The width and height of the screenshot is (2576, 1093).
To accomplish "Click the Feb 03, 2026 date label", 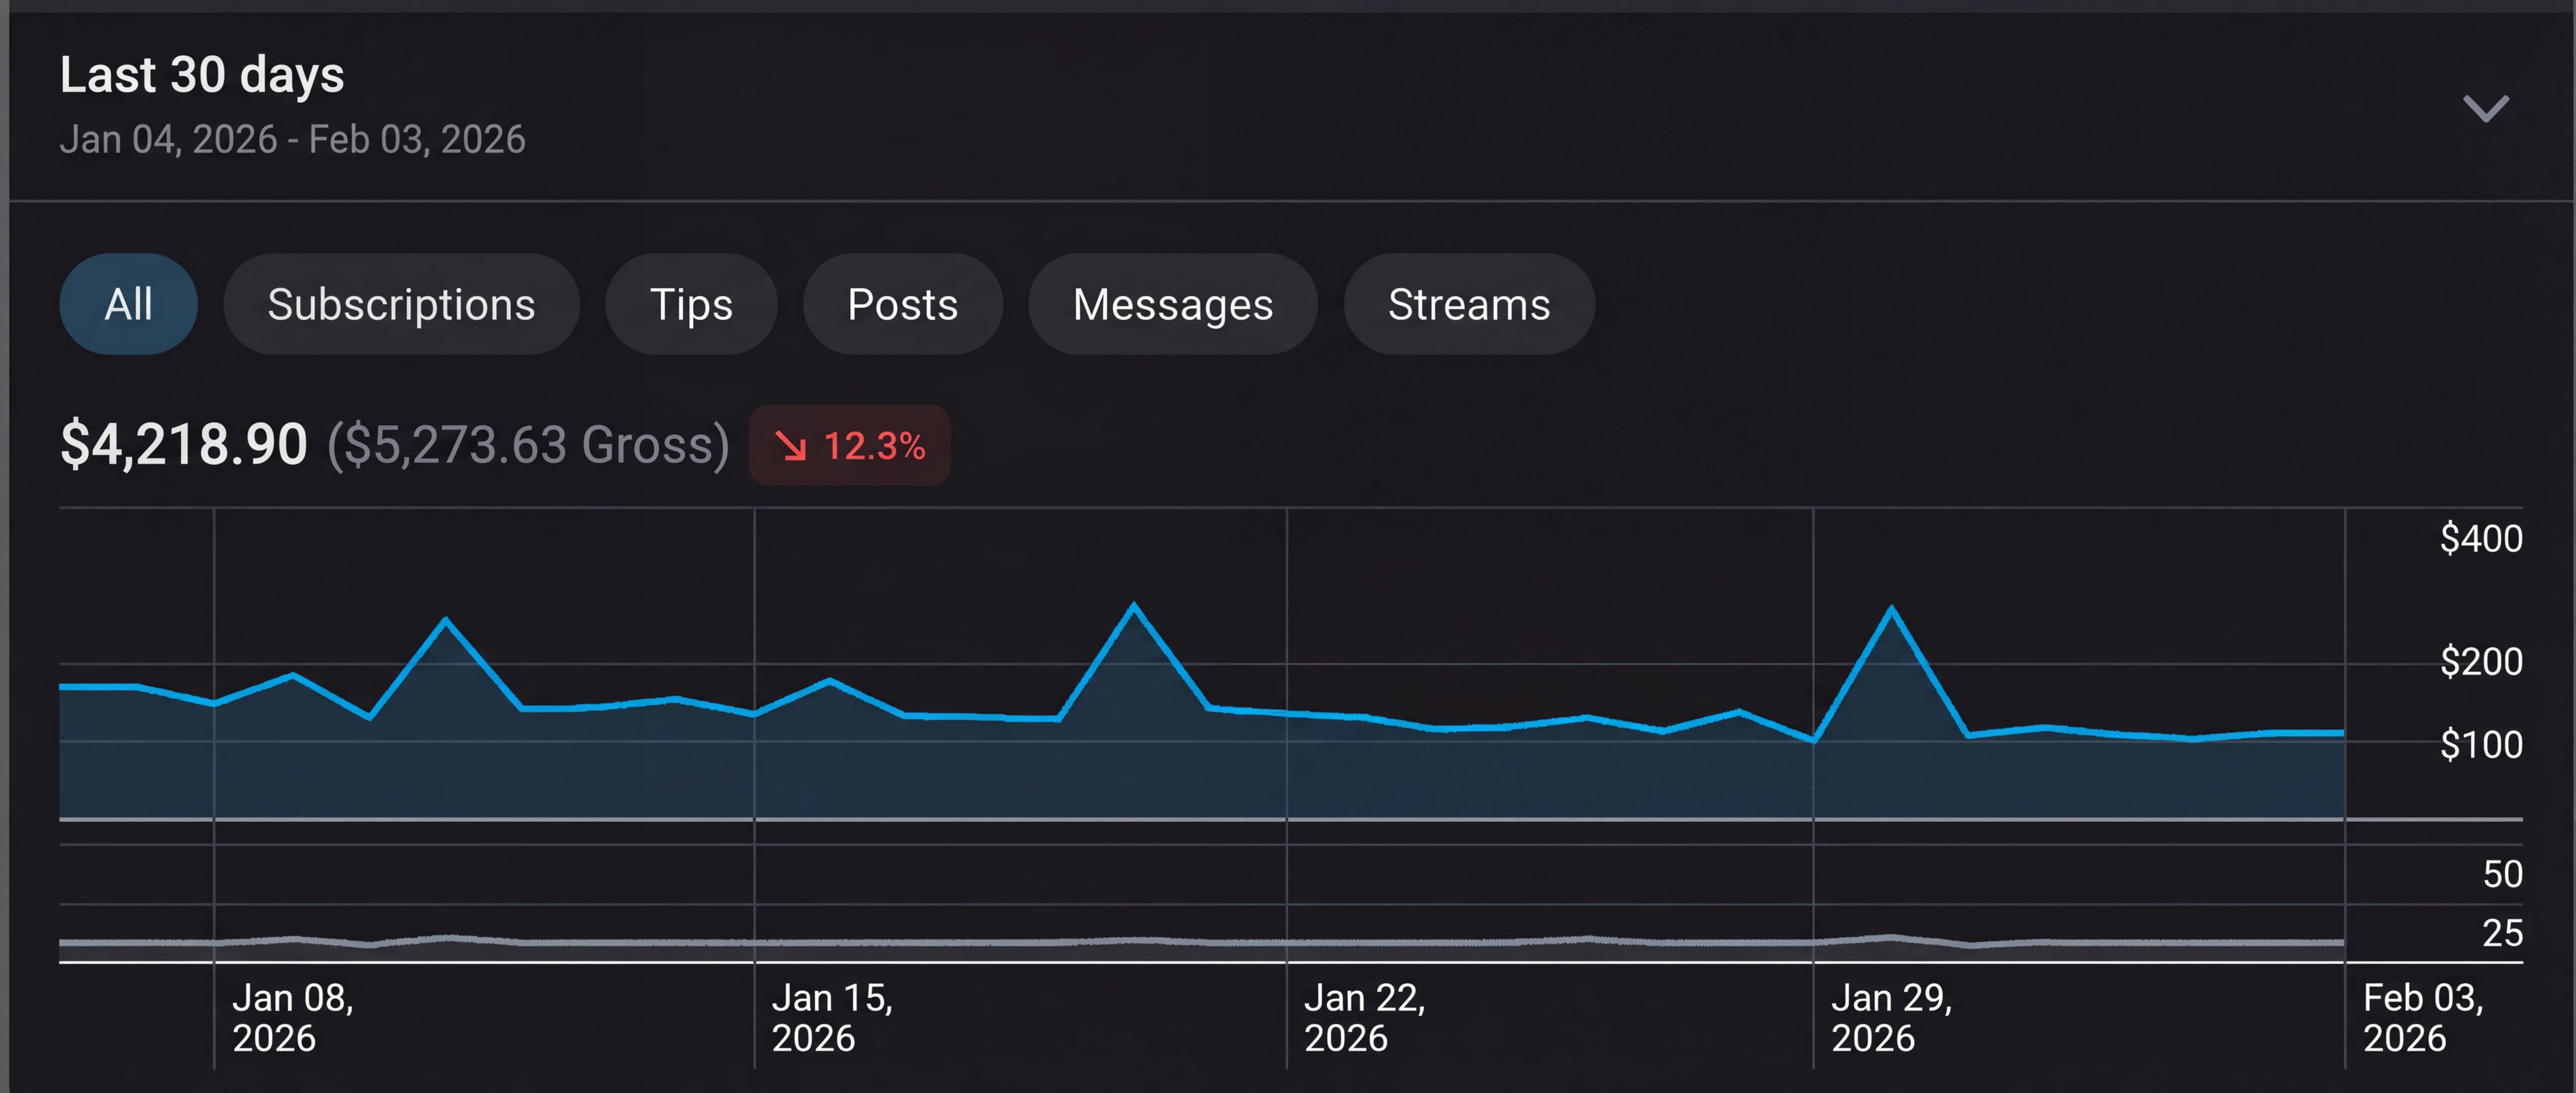I will click(2423, 1018).
